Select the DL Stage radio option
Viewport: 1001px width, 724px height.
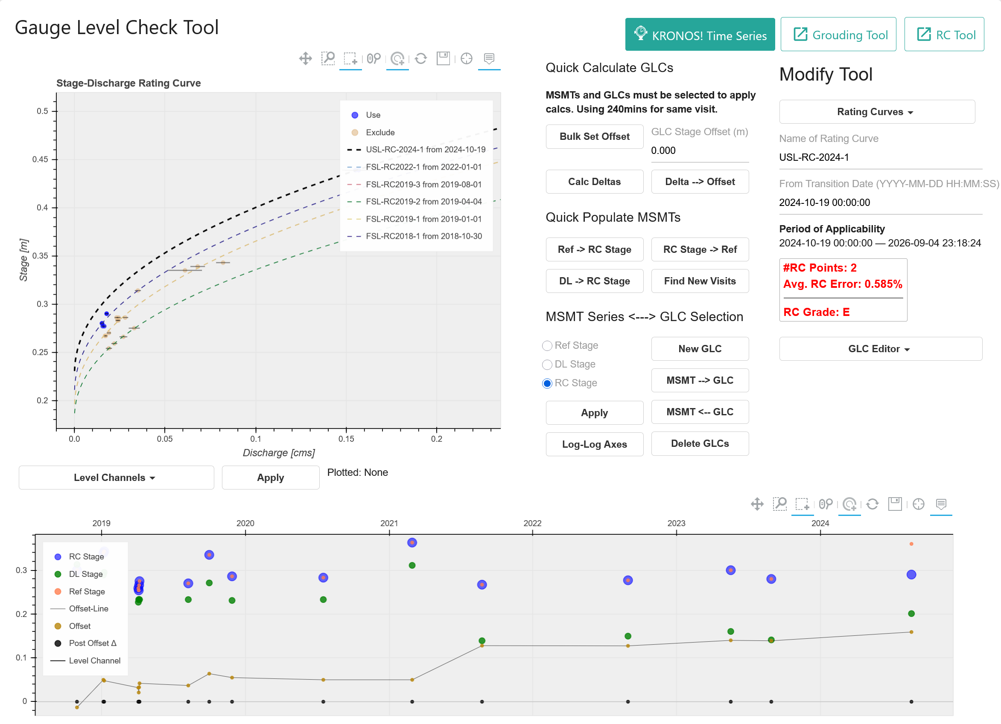pyautogui.click(x=547, y=365)
